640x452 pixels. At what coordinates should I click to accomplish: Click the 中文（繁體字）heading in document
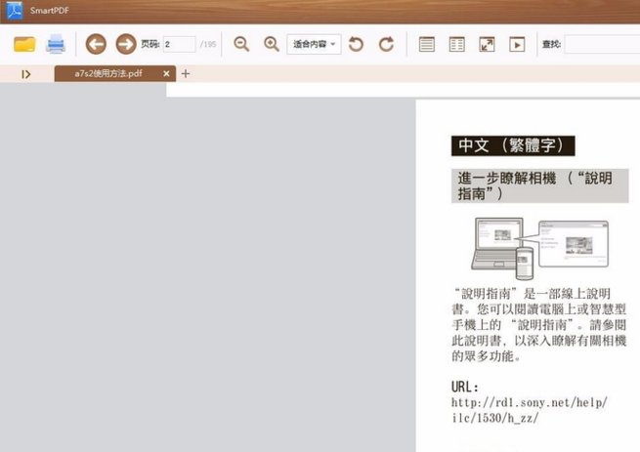pos(513,145)
